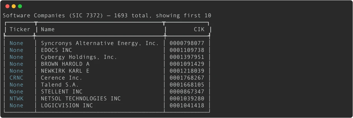Click the Name column header

[48, 29]
